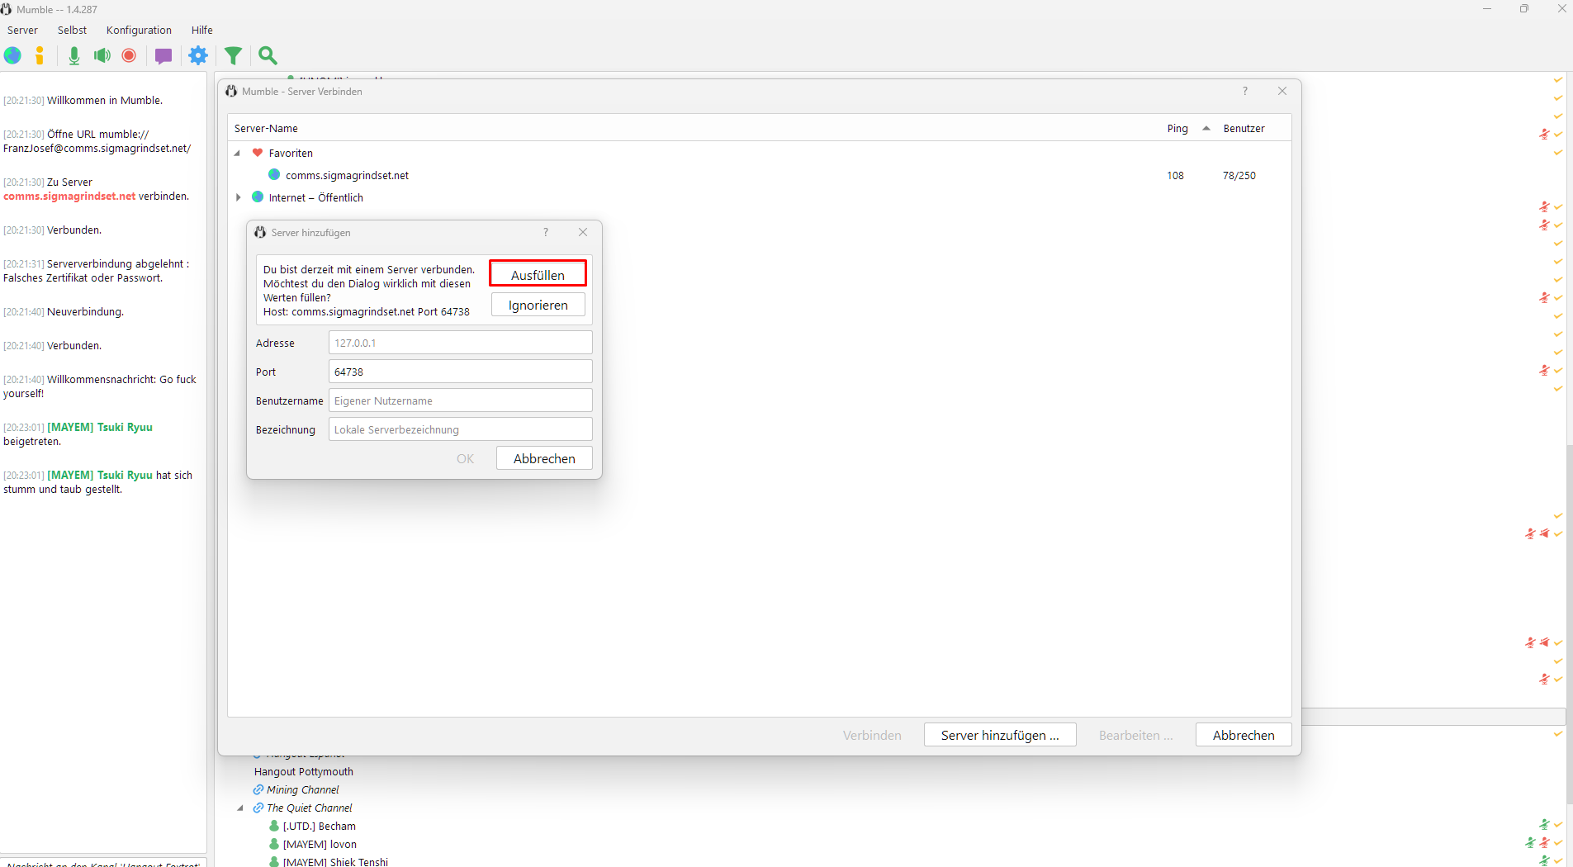
Task: Open server Information via yellow info icon
Action: (39, 55)
